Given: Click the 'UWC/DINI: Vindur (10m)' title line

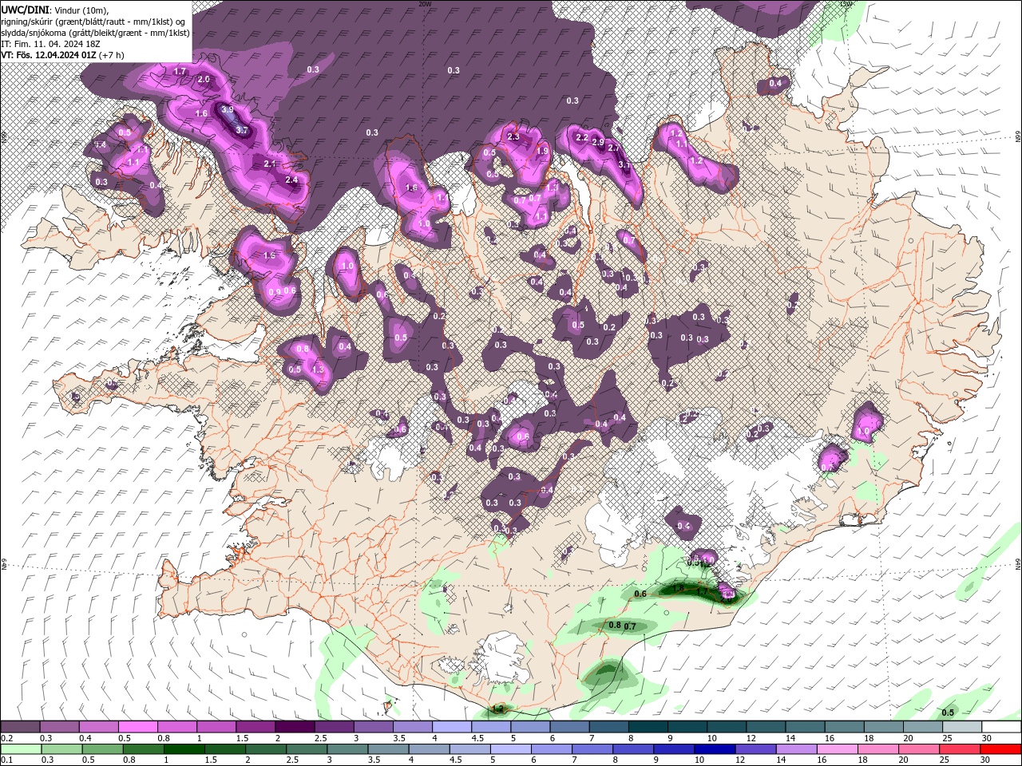Looking at the screenshot, I should [54, 9].
